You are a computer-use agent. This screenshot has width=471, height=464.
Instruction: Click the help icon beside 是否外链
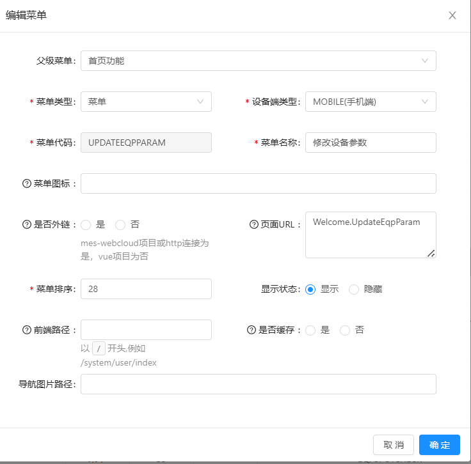pyautogui.click(x=27, y=224)
